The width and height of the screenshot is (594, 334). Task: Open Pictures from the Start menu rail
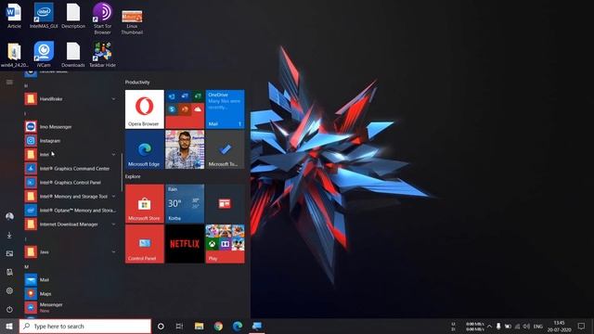9,253
